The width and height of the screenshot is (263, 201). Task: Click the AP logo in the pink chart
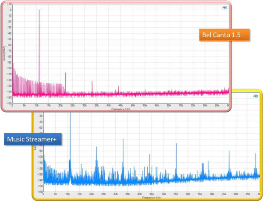pos(224,7)
